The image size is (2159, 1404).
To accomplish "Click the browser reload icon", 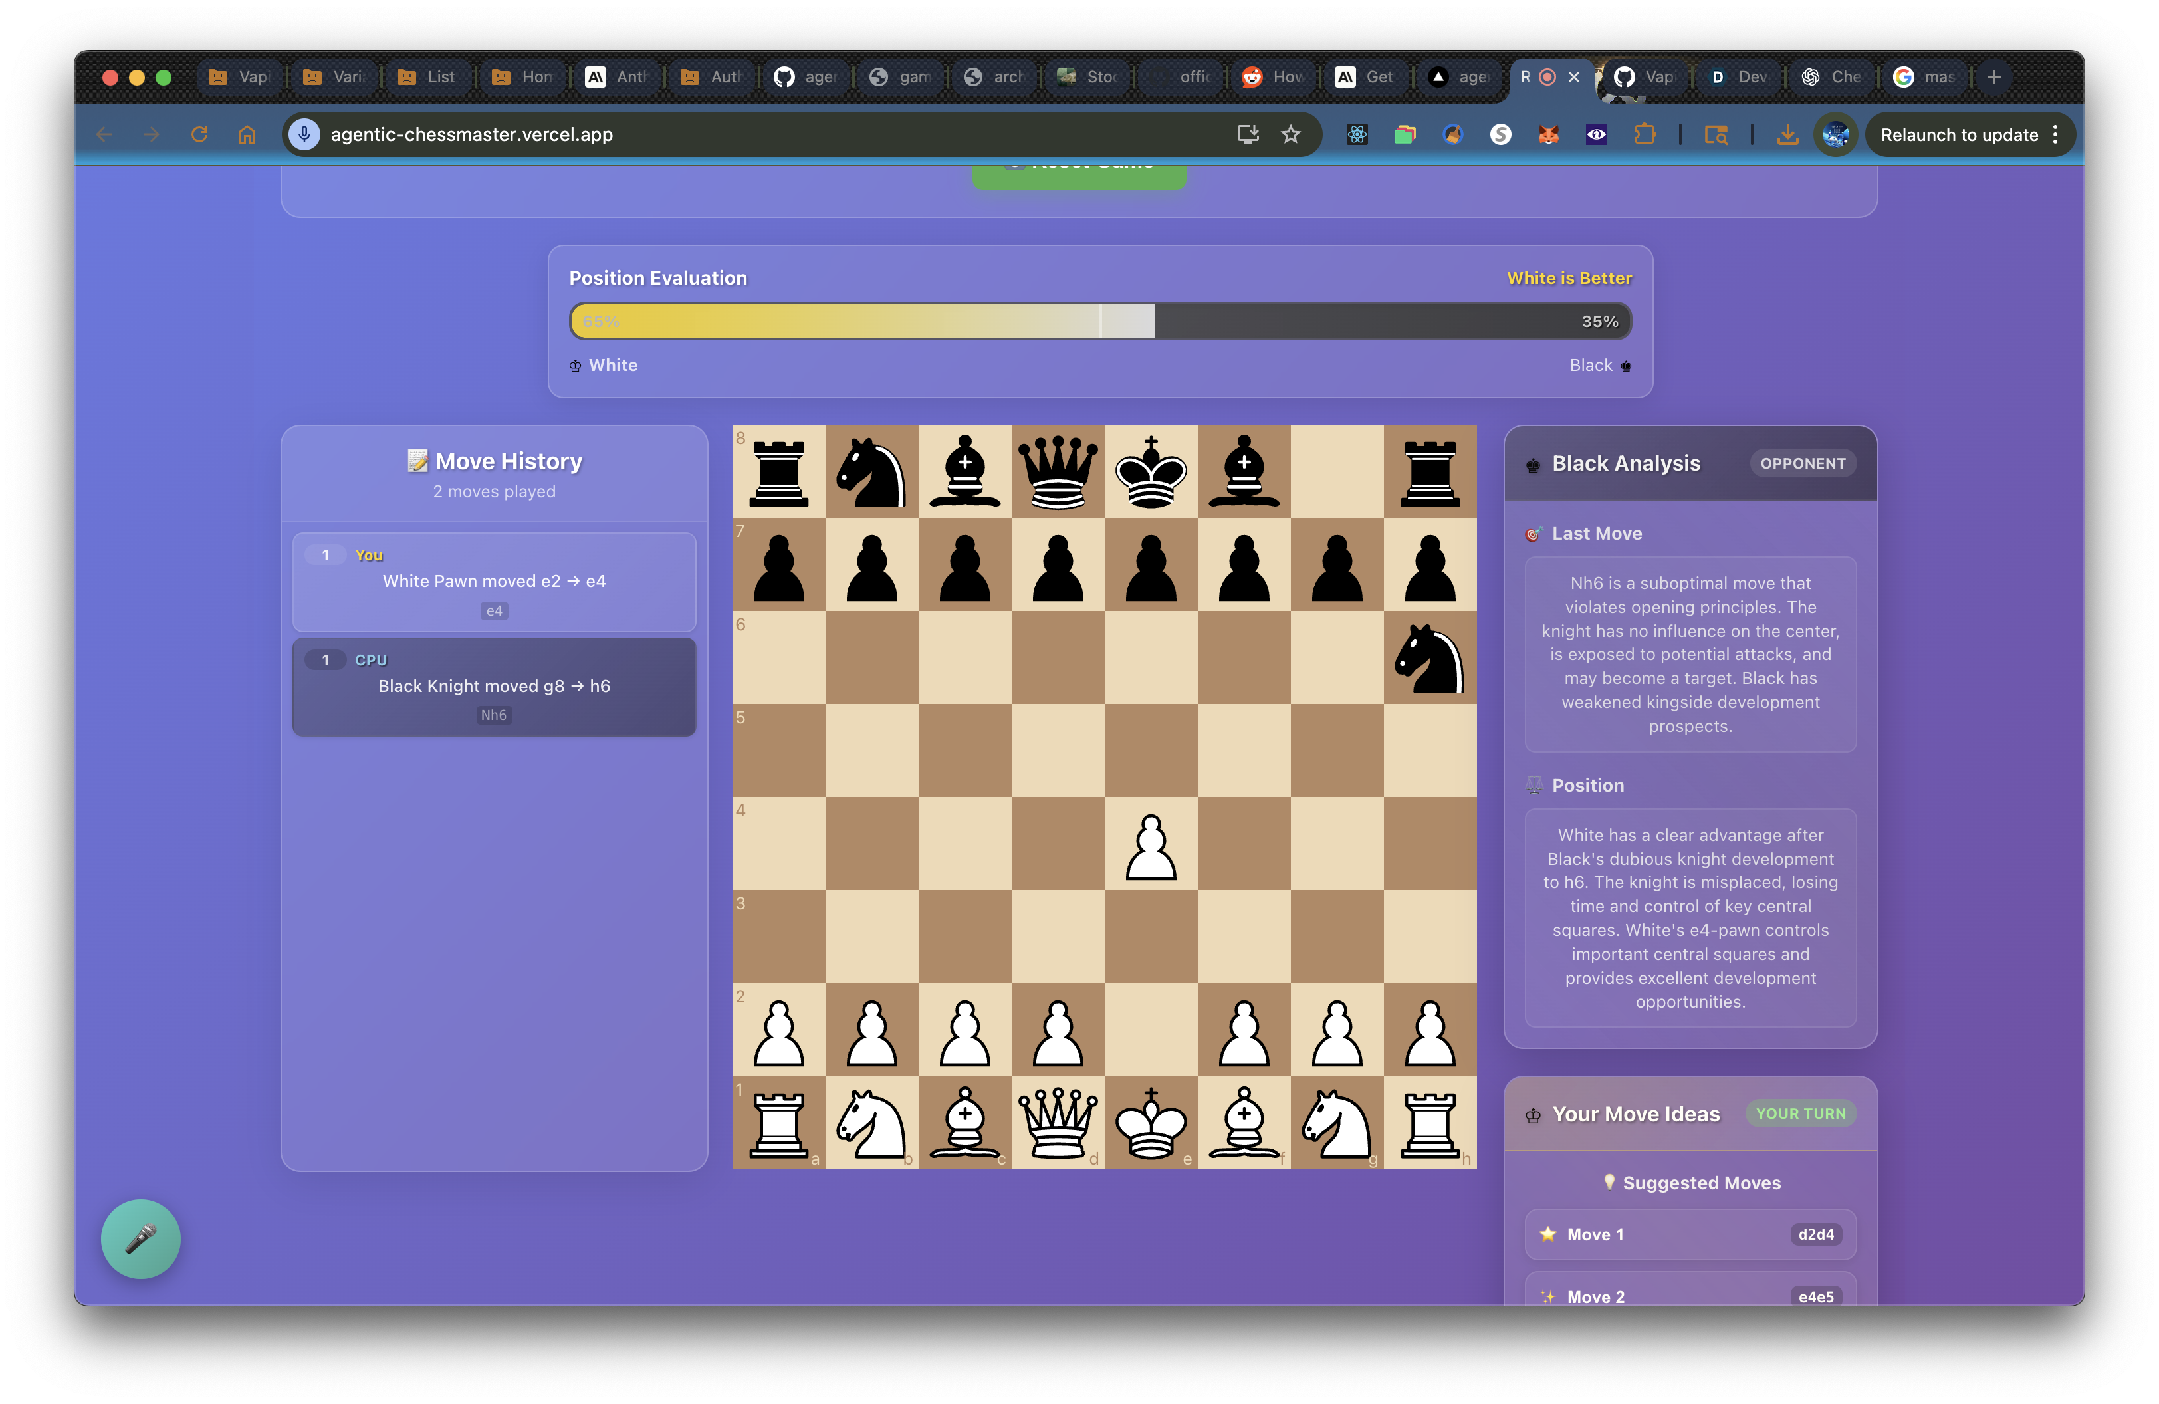I will point(199,135).
